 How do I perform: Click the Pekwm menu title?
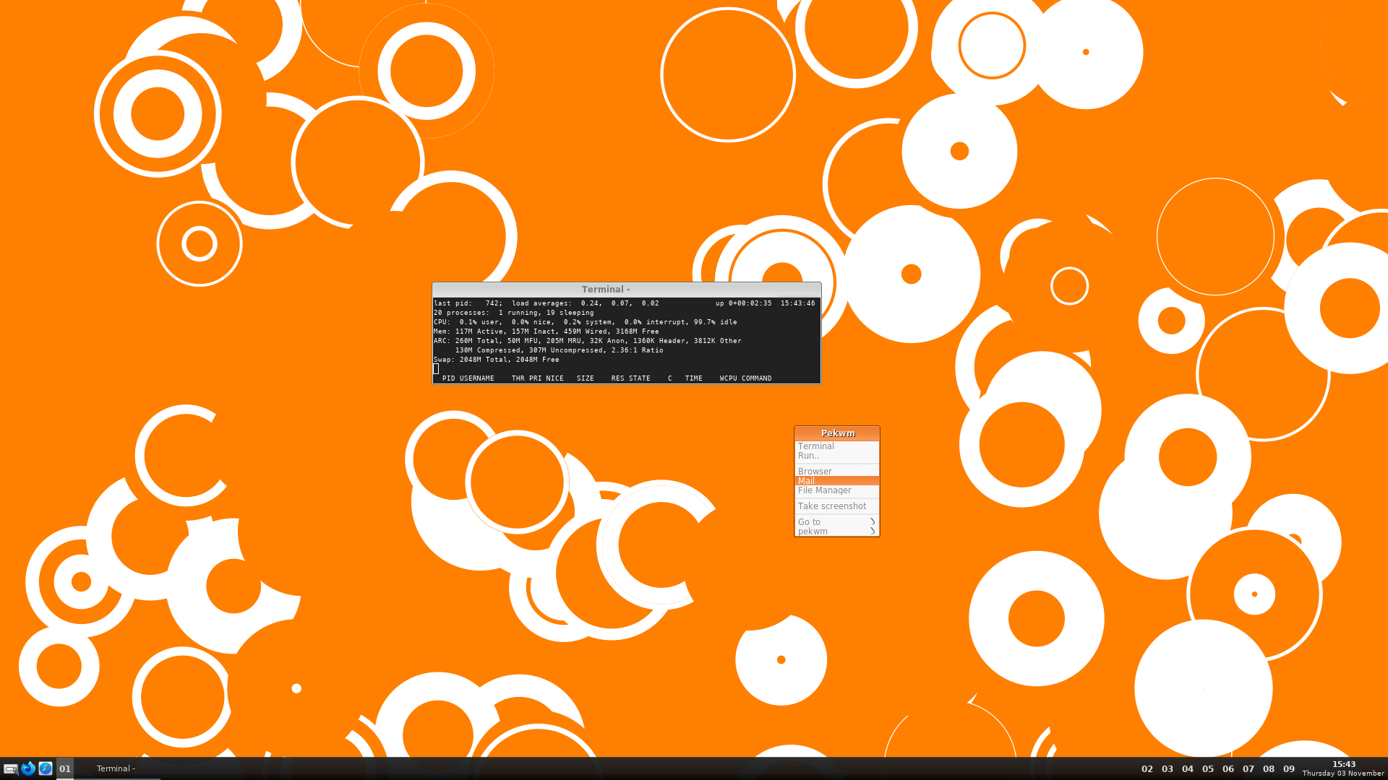tap(837, 433)
